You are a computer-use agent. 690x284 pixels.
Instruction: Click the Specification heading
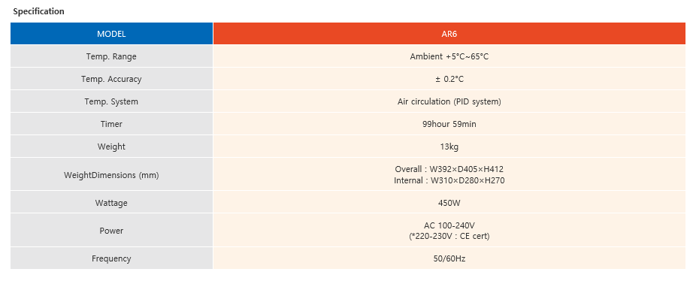pyautogui.click(x=39, y=11)
